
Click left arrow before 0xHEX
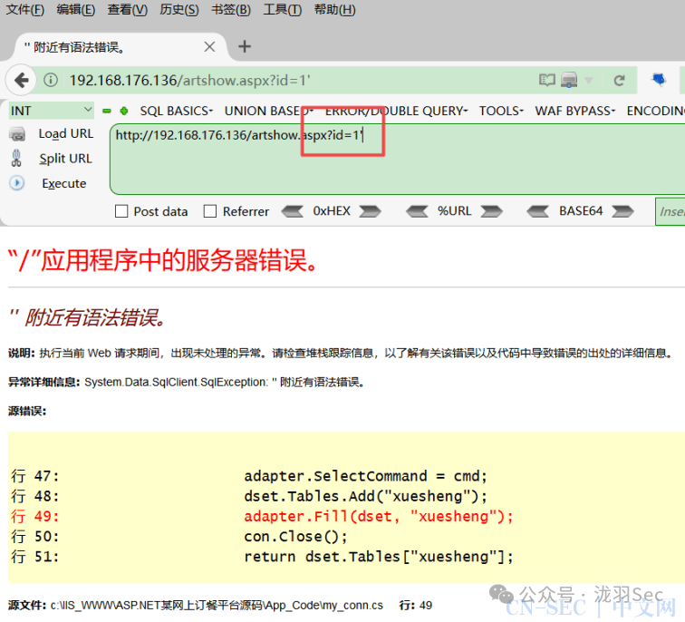(293, 211)
